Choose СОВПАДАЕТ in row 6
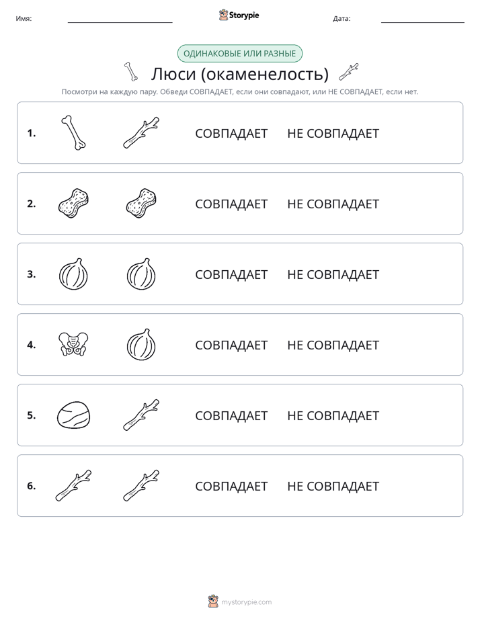This screenshot has width=480, height=621. pos(231,486)
